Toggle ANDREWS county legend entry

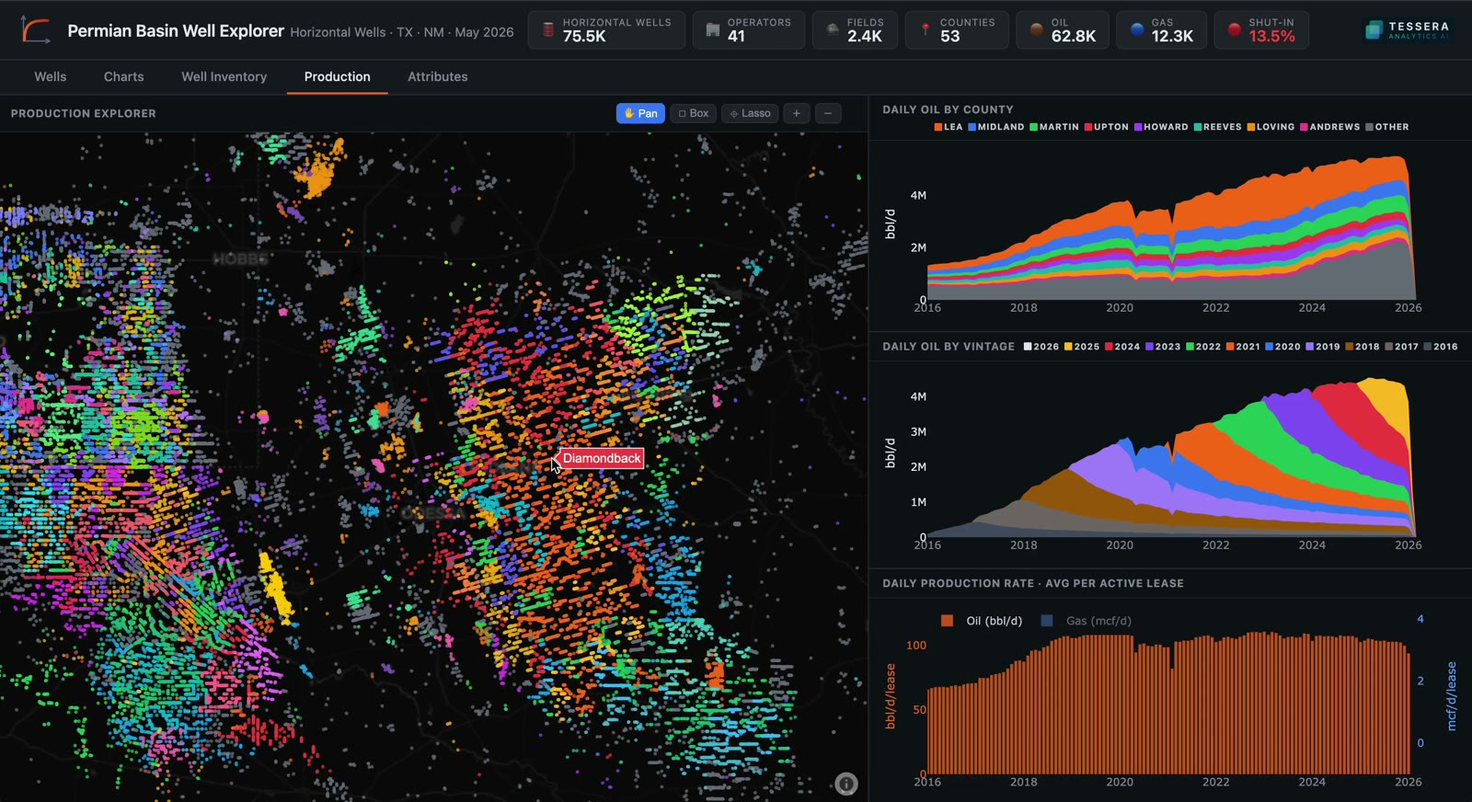(1330, 127)
